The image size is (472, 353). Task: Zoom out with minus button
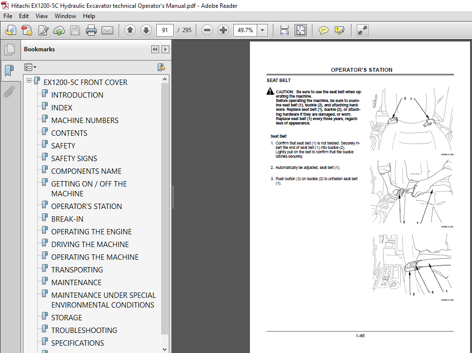coord(207,30)
